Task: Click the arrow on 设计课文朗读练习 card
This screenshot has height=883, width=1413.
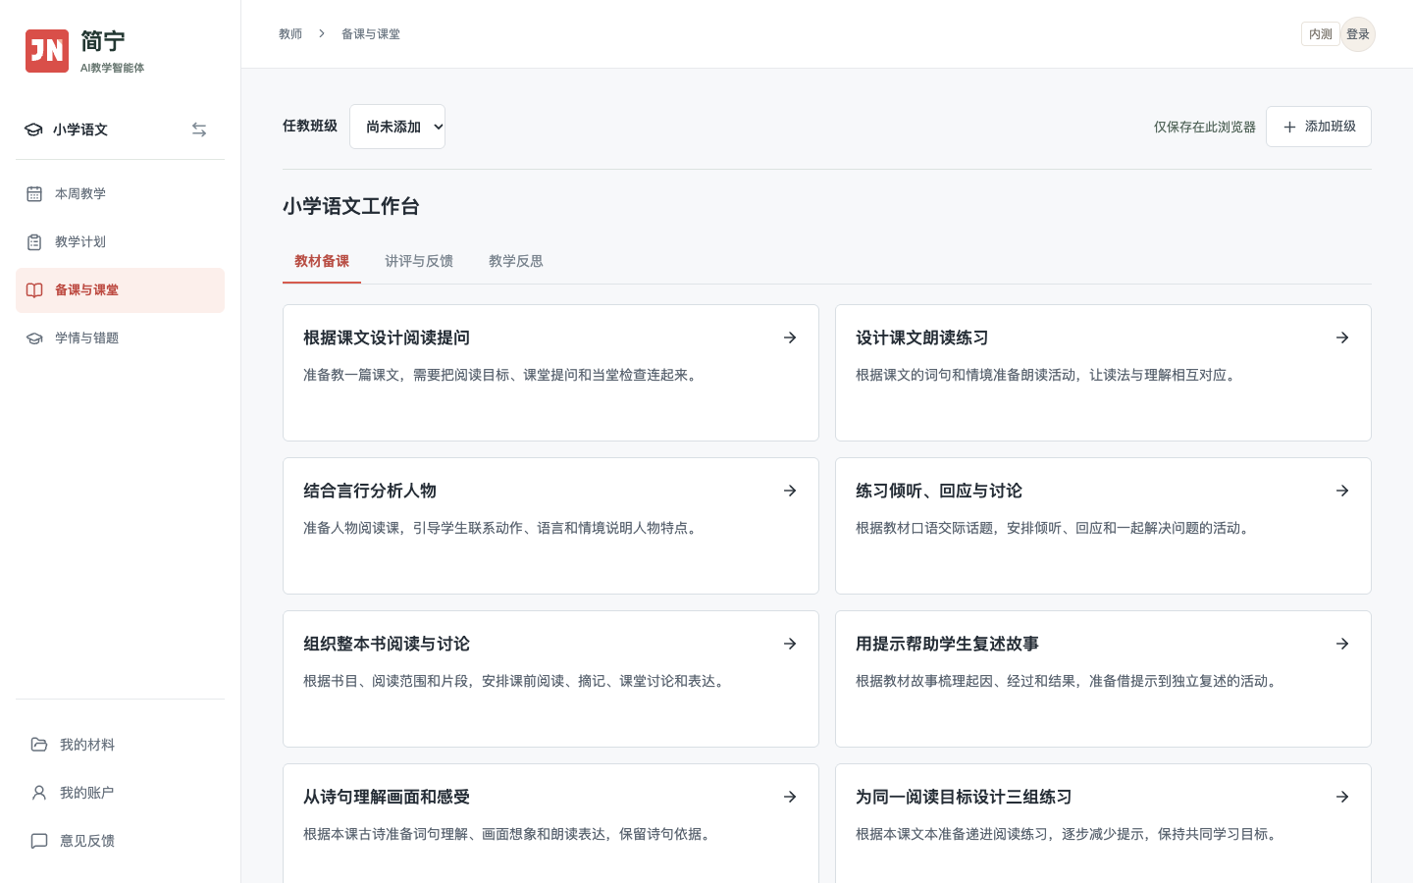Action: (x=1342, y=338)
